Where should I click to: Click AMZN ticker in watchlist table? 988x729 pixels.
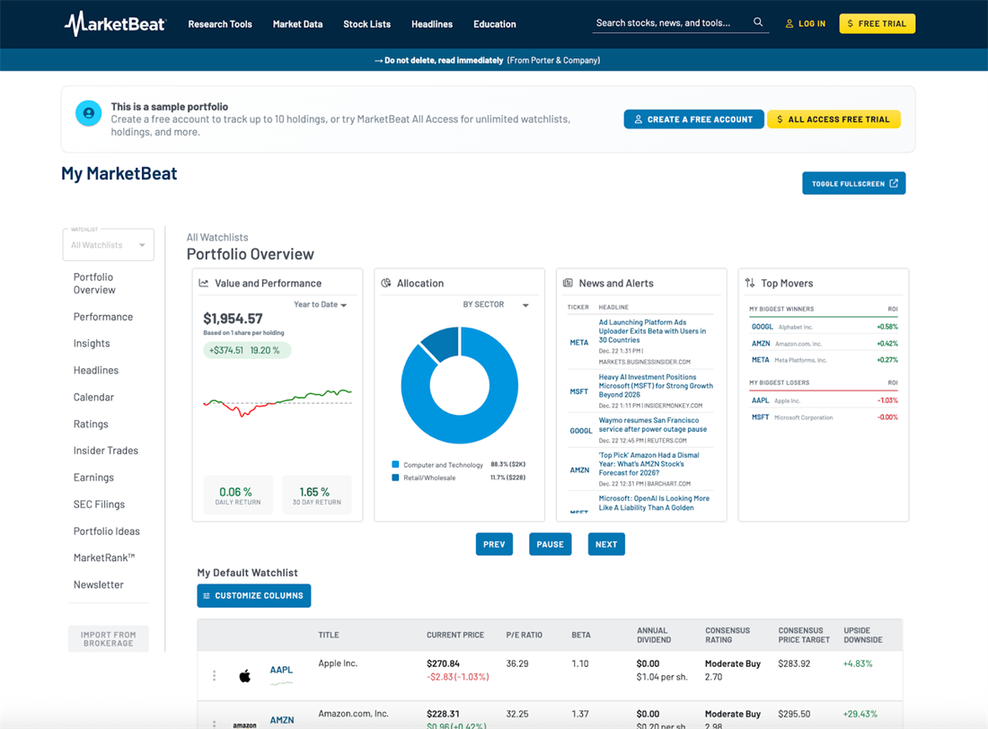[x=282, y=720]
